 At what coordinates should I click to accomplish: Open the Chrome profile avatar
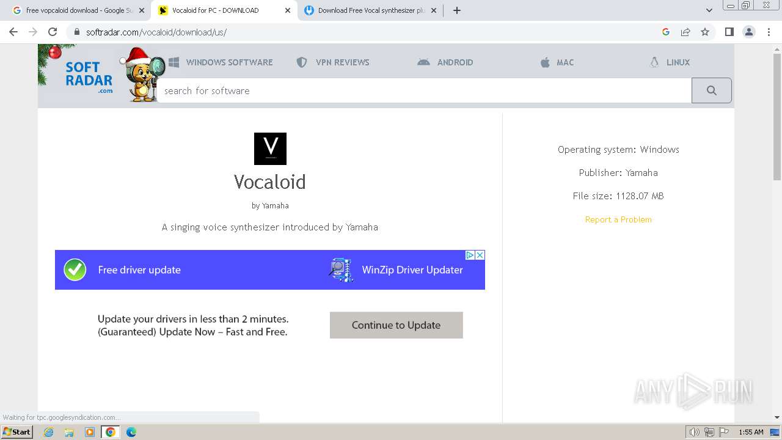[x=749, y=32]
